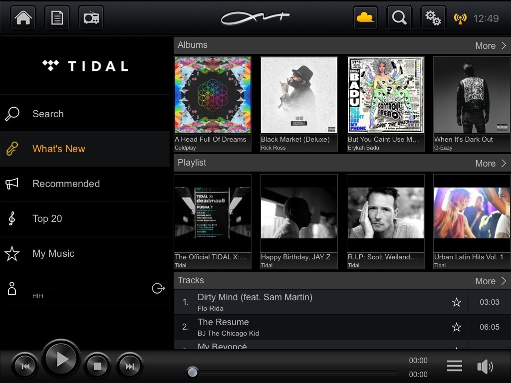
Task: Click the Rick Ross artist name
Action: [273, 148]
